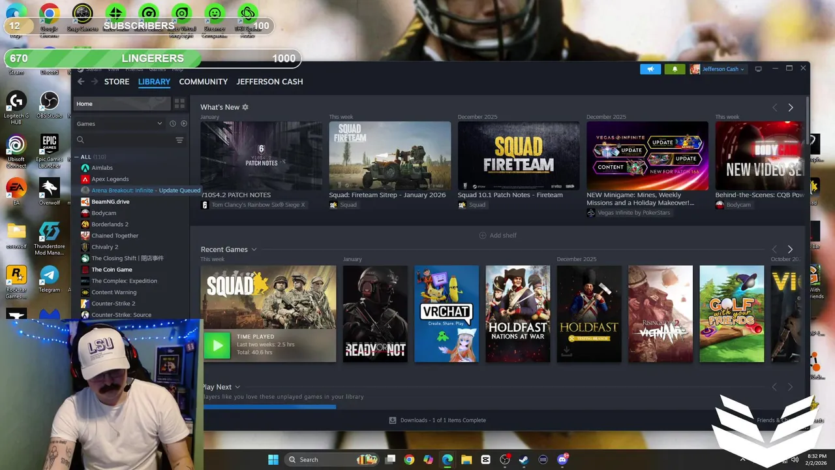Switch Steam to Big Picture mode icon
Viewport: 835px width, 470px height.
coord(758,69)
